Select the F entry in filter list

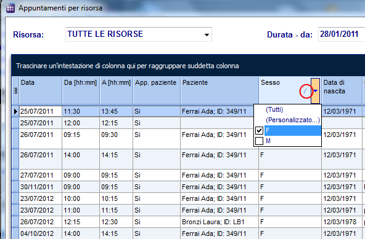tap(293, 130)
